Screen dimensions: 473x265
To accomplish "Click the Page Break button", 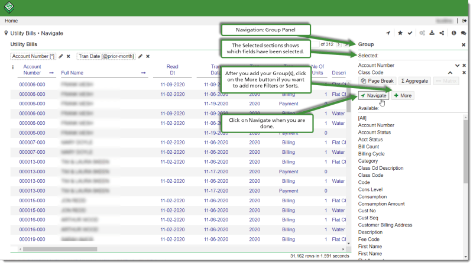I will tap(377, 81).
